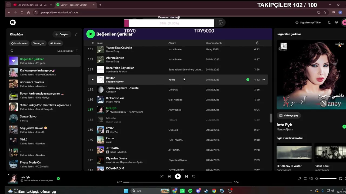
Task: Click the track list scrollbar thumb
Action: pos(271,118)
